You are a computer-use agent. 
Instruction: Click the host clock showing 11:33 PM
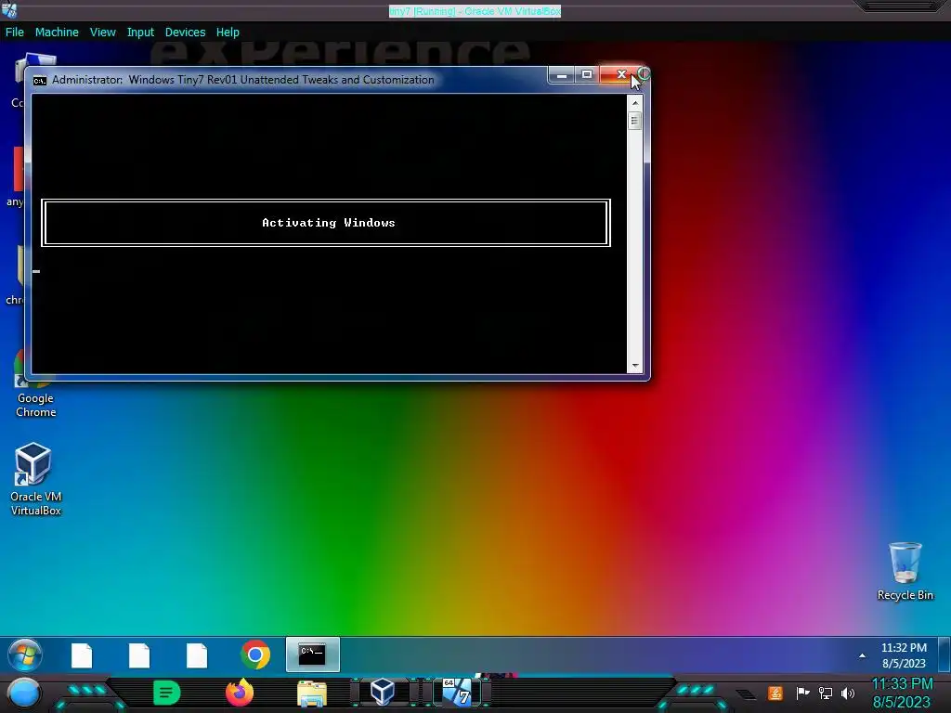902,693
